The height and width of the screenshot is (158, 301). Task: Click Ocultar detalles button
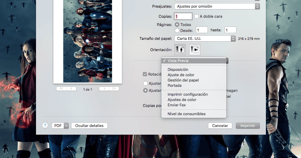coord(89,126)
